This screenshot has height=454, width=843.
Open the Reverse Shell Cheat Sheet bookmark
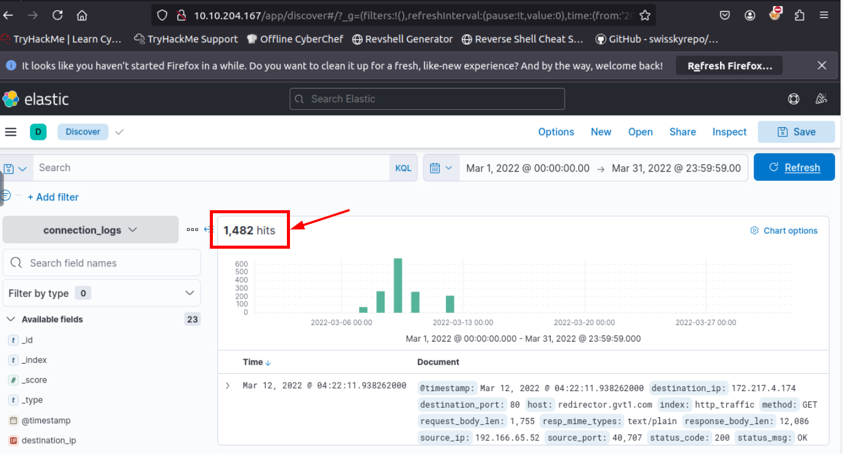click(x=522, y=39)
